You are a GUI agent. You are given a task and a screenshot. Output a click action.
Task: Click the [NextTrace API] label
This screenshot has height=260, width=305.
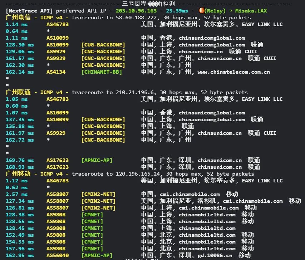click(x=29, y=11)
